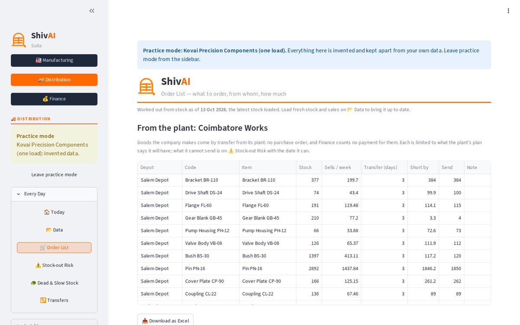Select the Flange FL-60 code cell

click(x=211, y=205)
